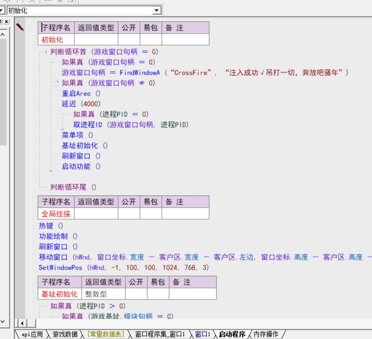
Task: Open the 常量数据表 tab
Action: click(107, 334)
